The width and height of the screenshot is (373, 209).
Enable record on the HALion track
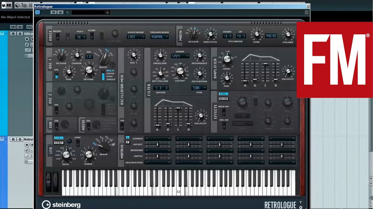(27, 39)
